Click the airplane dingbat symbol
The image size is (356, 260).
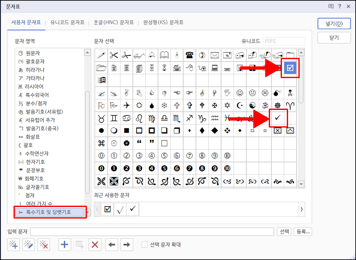[126, 105]
